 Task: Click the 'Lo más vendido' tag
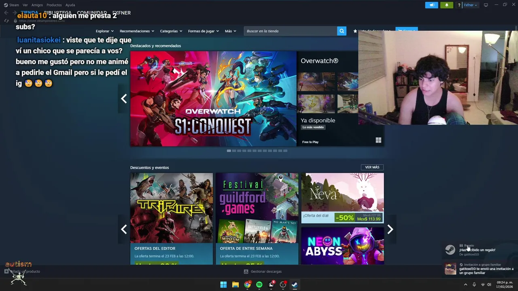[x=313, y=127]
